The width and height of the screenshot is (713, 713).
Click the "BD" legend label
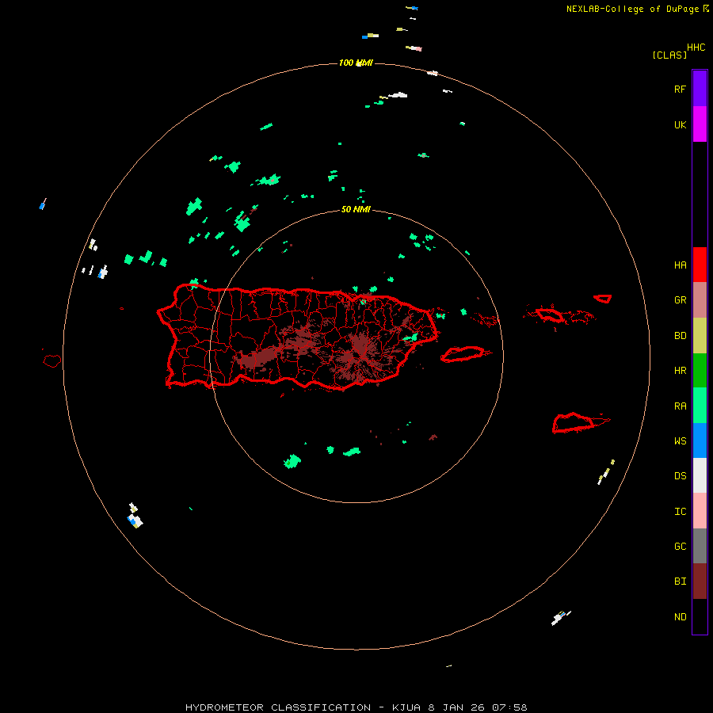[x=681, y=336]
